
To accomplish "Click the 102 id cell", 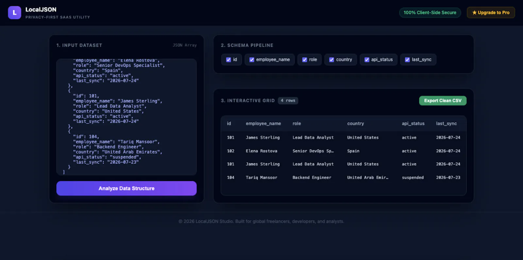I will click(230, 151).
